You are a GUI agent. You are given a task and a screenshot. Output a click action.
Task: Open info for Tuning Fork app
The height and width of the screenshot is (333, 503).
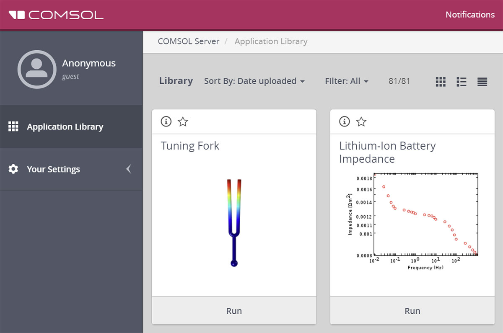tap(166, 121)
